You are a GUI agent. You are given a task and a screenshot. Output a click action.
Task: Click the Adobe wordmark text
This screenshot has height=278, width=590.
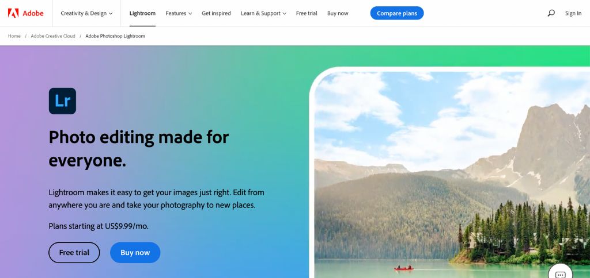coord(33,13)
